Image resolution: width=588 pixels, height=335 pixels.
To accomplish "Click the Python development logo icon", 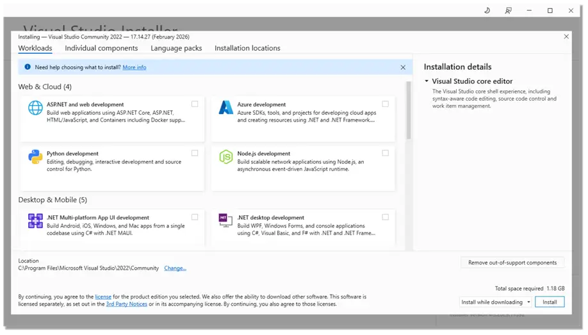I will (35, 157).
